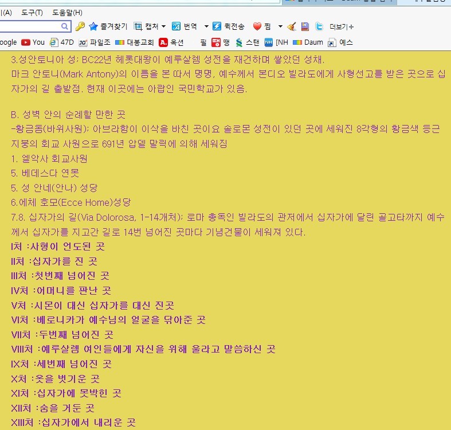Image resolution: width=451 pixels, height=430 pixels.
Task: Click the line '6.에체 호모(Ecce Home)성당'
Action: click(x=70, y=202)
